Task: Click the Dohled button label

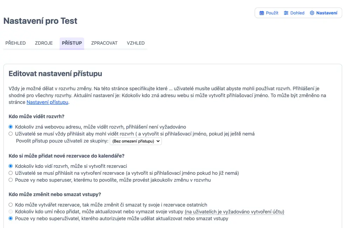Action: tap(297, 13)
